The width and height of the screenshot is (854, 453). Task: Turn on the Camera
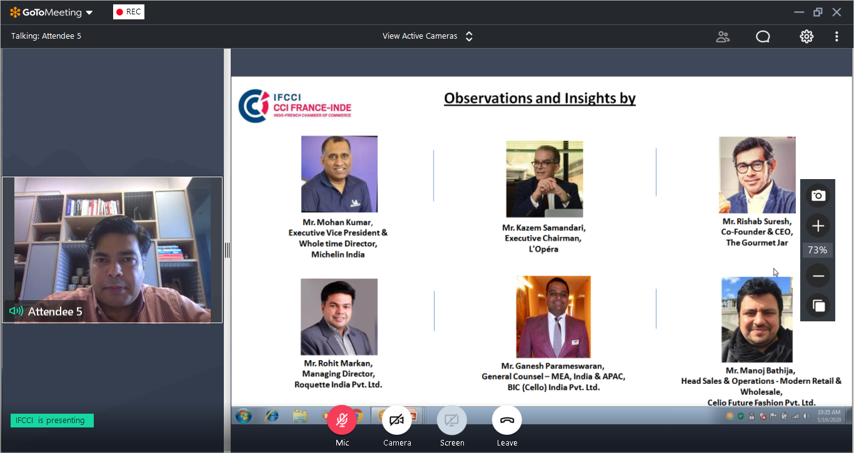(x=397, y=421)
